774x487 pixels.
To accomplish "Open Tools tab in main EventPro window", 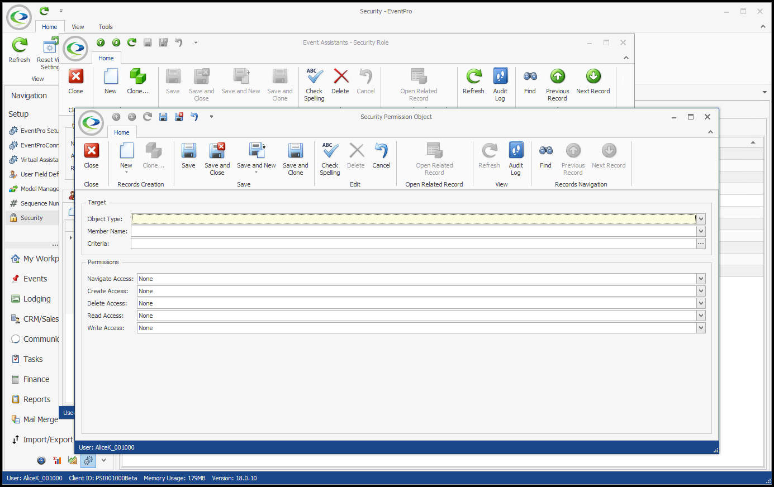I will point(106,27).
